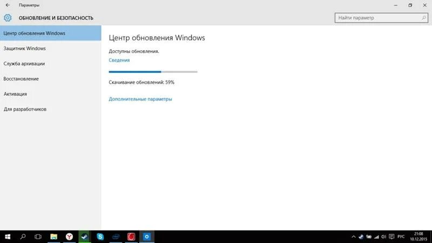This screenshot has height=243, width=432.
Task: Click the ОБНОВЛЕНИЕ И БЕЗОПАСНОСТЬ title
Action: click(x=56, y=18)
